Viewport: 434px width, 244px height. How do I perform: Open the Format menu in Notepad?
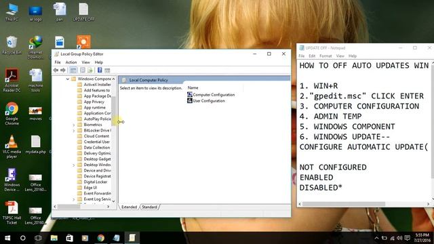(x=325, y=56)
